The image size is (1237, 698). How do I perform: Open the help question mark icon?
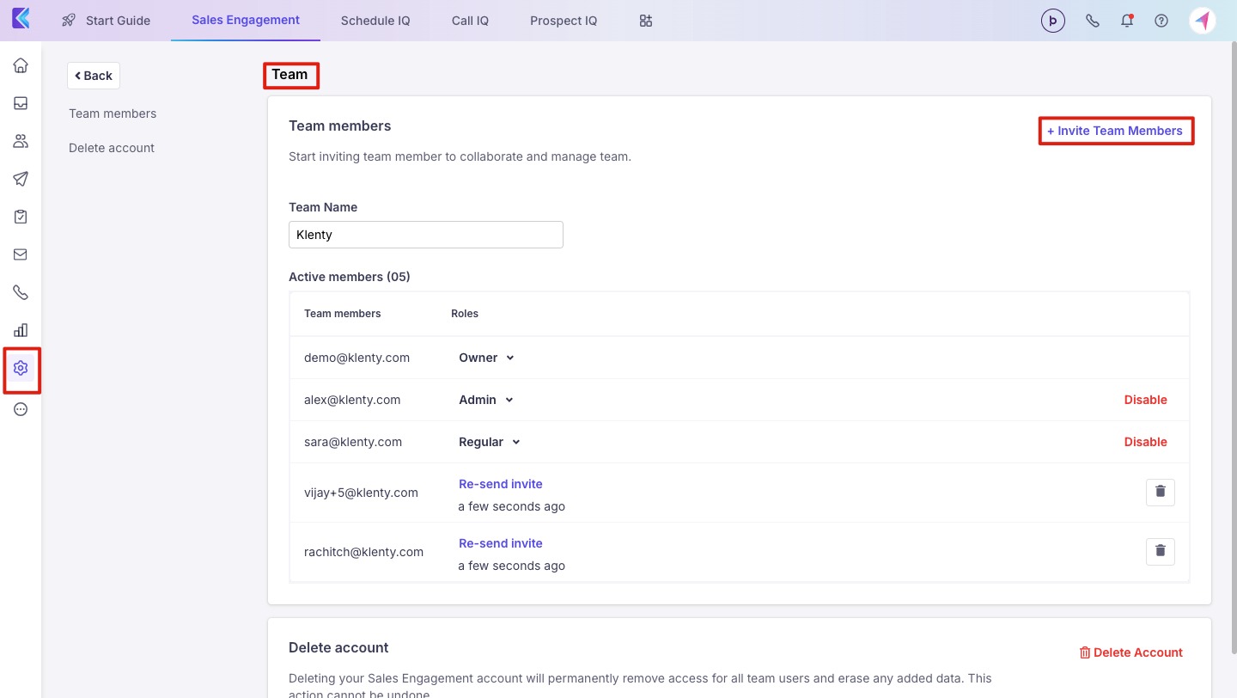pos(1161,21)
